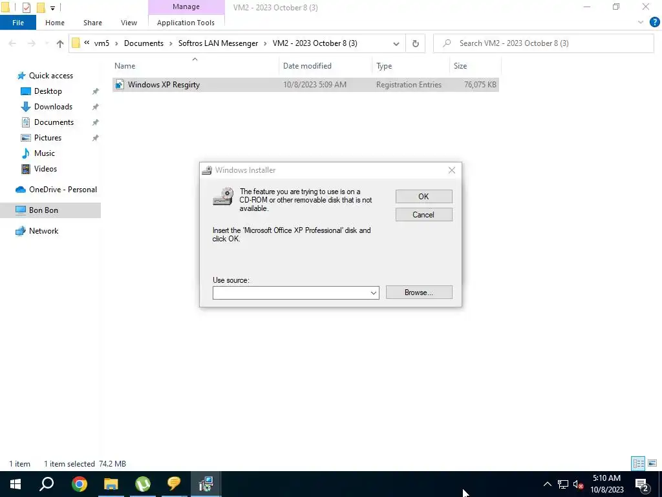
Task: Click the muted volume tray icon
Action: pyautogui.click(x=578, y=484)
